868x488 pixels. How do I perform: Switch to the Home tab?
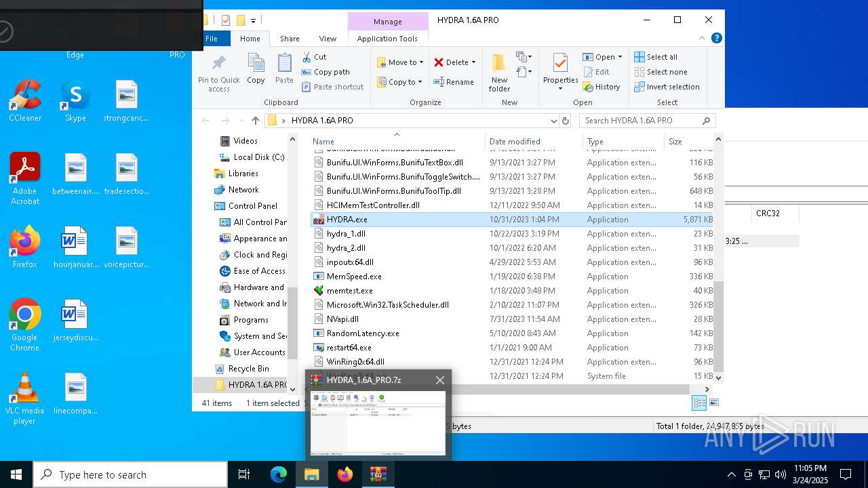coord(250,39)
